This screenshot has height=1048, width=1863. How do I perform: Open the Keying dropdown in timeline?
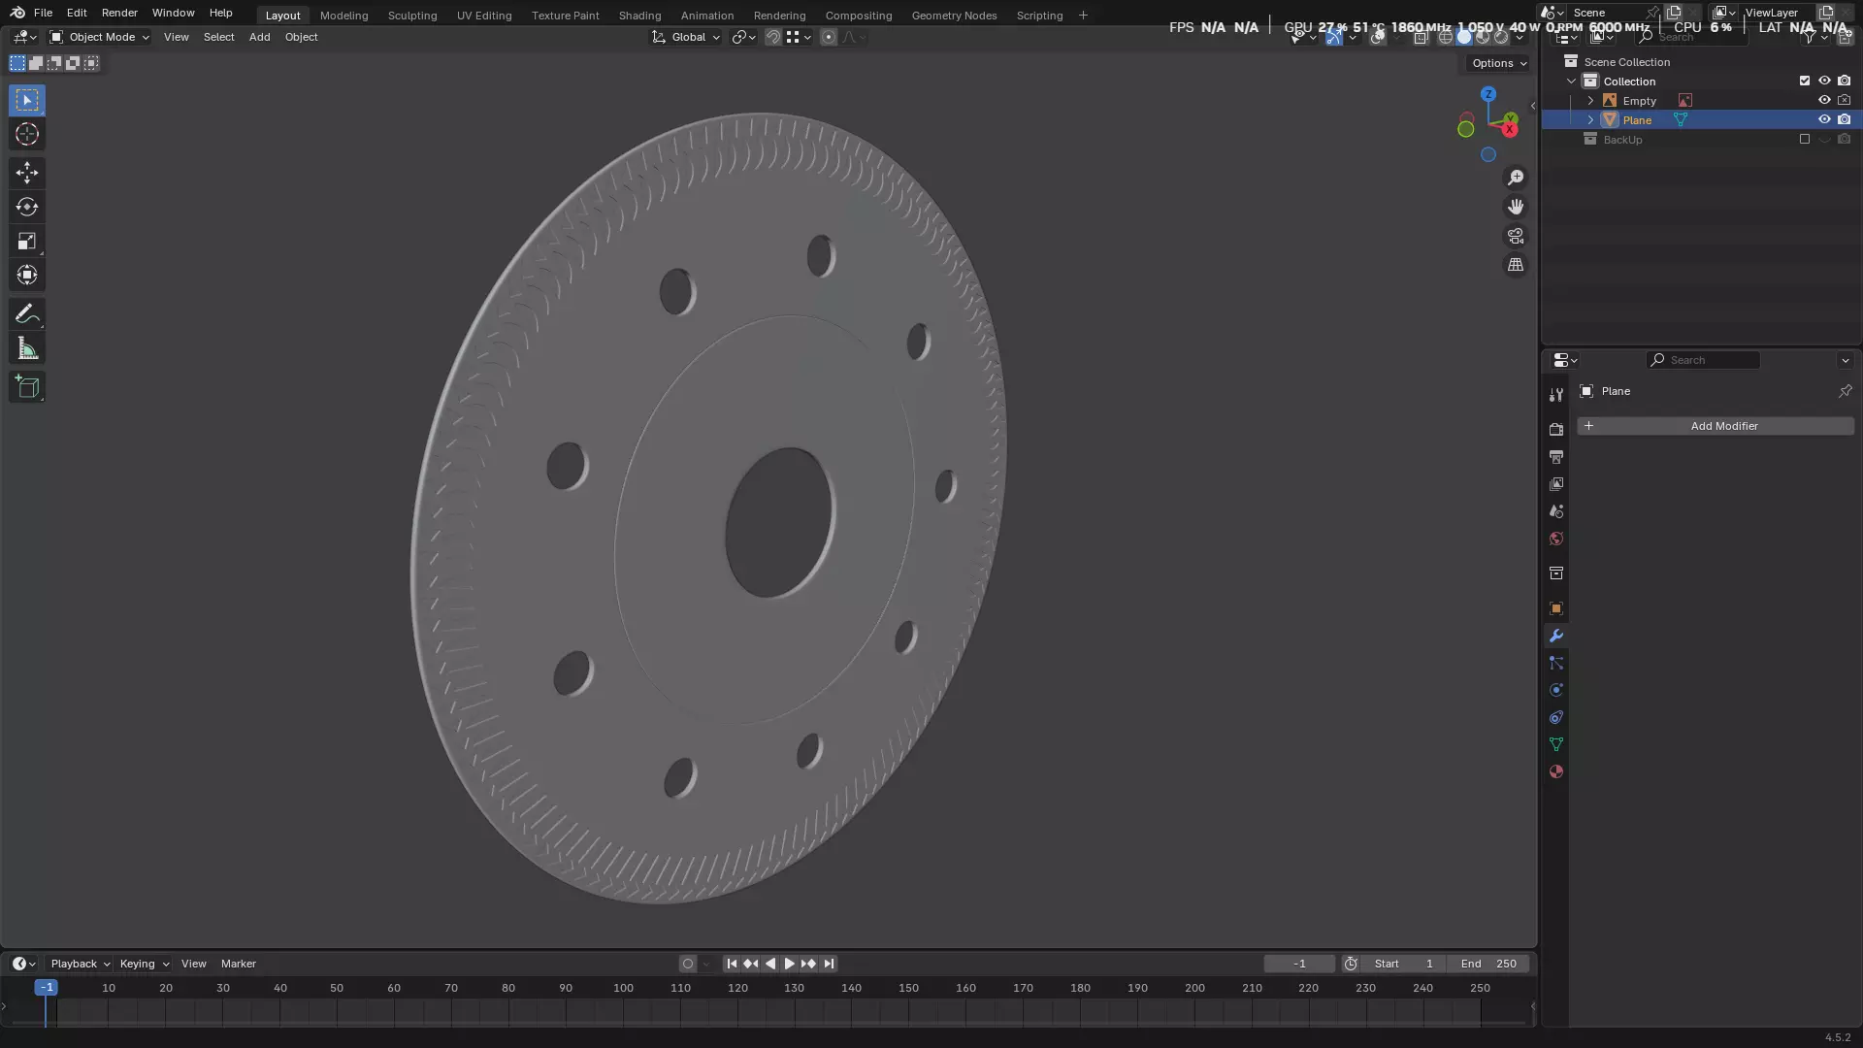tap(145, 964)
